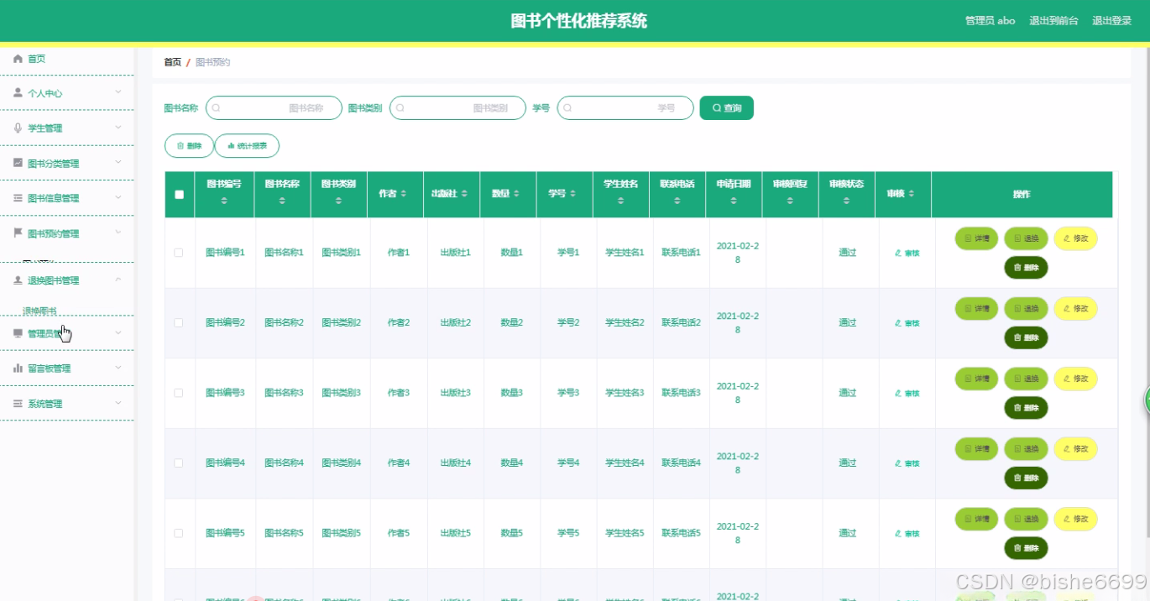Viewport: 1150px width, 601px height.
Task: Click inside the 学号 input field
Action: pos(625,107)
